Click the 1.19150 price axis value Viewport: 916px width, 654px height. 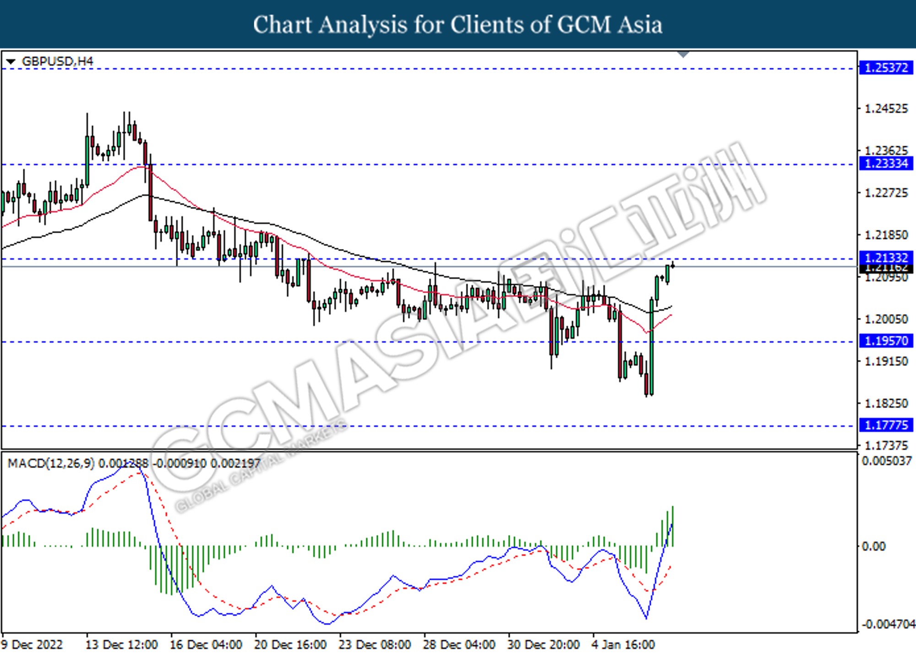pos(886,361)
